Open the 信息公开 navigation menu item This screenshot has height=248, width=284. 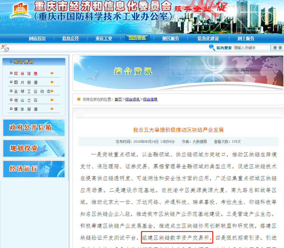pyautogui.click(x=70, y=38)
